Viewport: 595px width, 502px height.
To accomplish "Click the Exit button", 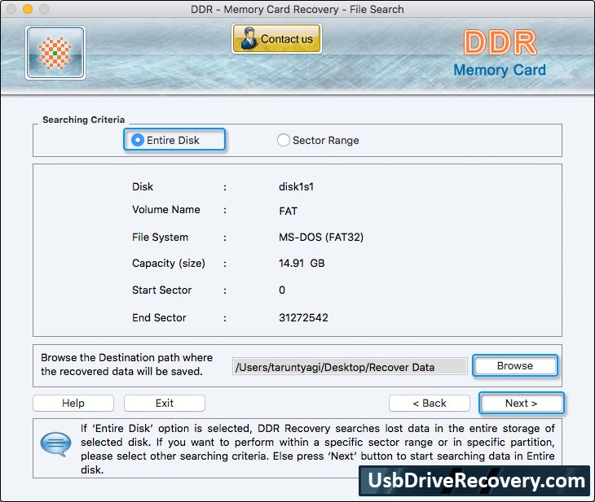I will pyautogui.click(x=165, y=403).
